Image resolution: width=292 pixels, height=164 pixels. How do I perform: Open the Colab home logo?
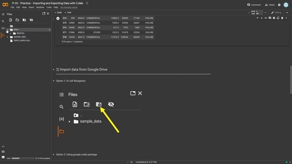pyautogui.click(x=5, y=5)
